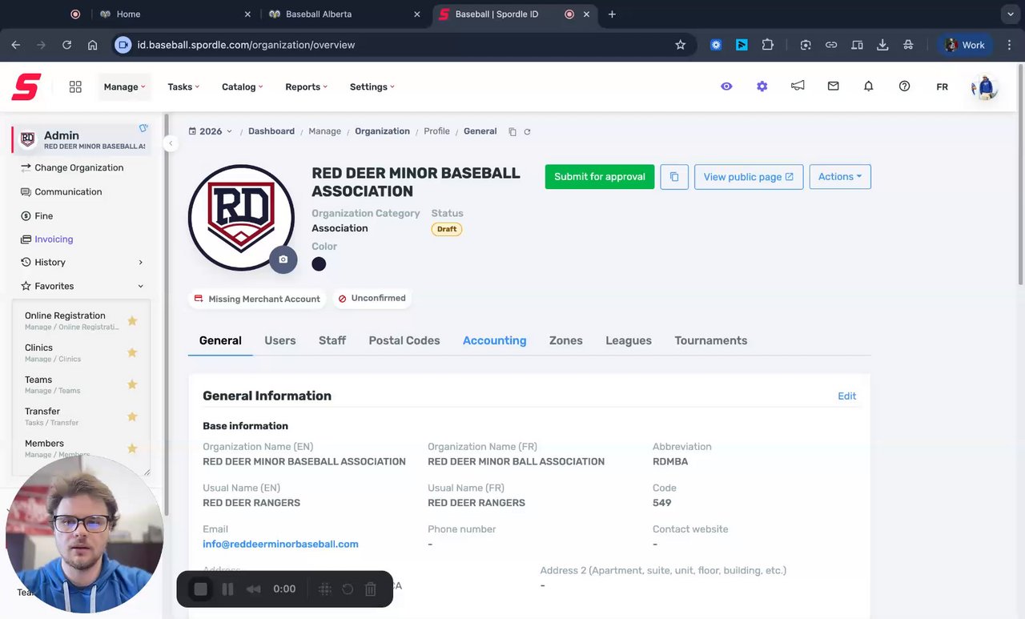The image size is (1025, 619).
Task: Stop the screen recording
Action: coord(201,589)
